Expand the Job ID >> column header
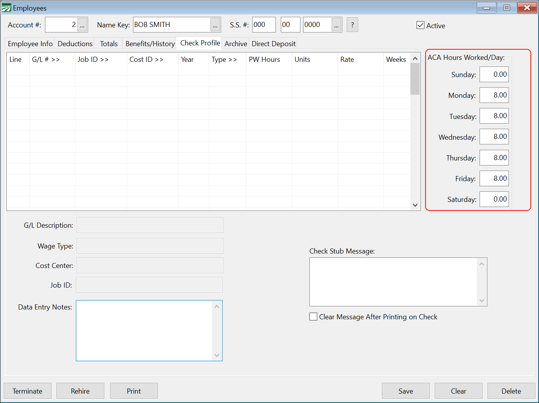Screen dimensions: 539x403 point(93,59)
